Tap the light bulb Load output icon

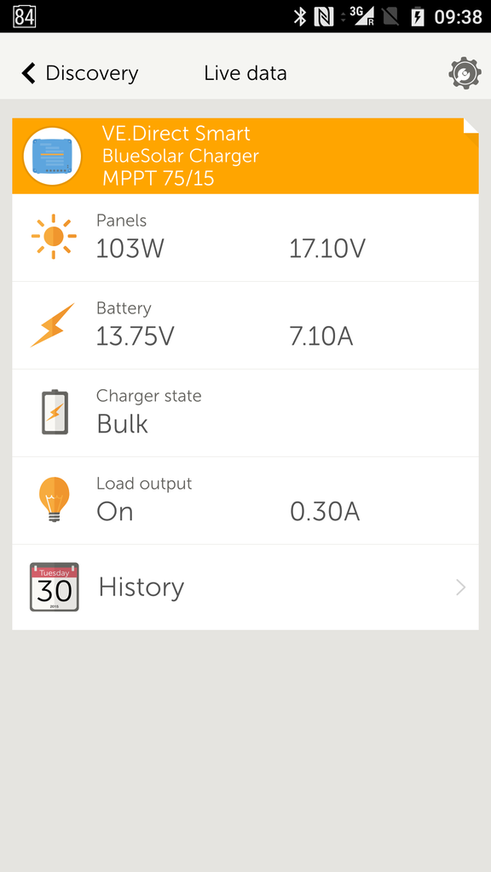click(x=54, y=499)
